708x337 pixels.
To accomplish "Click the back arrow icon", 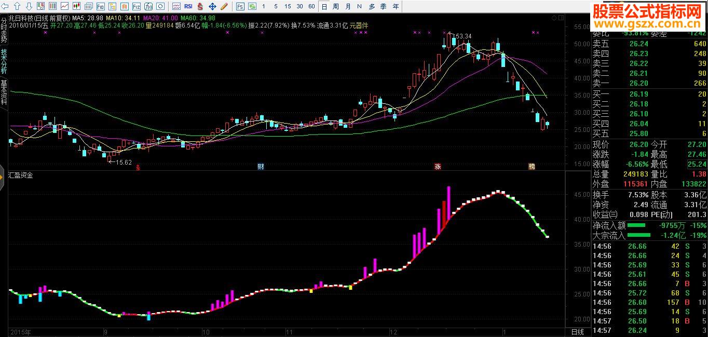I will coord(5,6).
